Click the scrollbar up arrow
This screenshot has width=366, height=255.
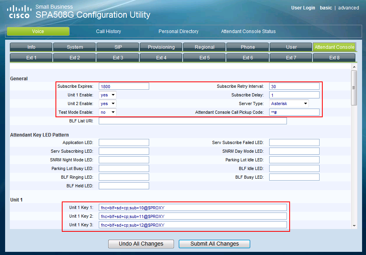(354, 67)
